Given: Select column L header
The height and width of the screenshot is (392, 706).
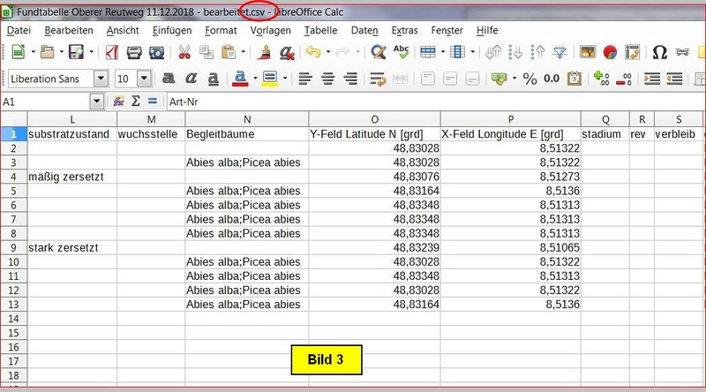Looking at the screenshot, I should tap(72, 119).
